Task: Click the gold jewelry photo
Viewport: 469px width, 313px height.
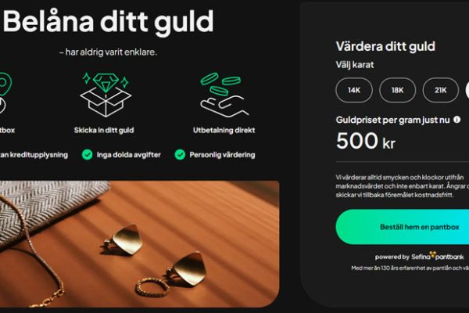Action: coord(140,244)
